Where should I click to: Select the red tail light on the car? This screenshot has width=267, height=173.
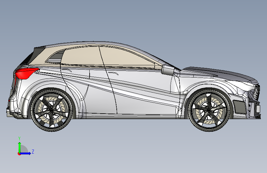pyautogui.click(x=26, y=73)
